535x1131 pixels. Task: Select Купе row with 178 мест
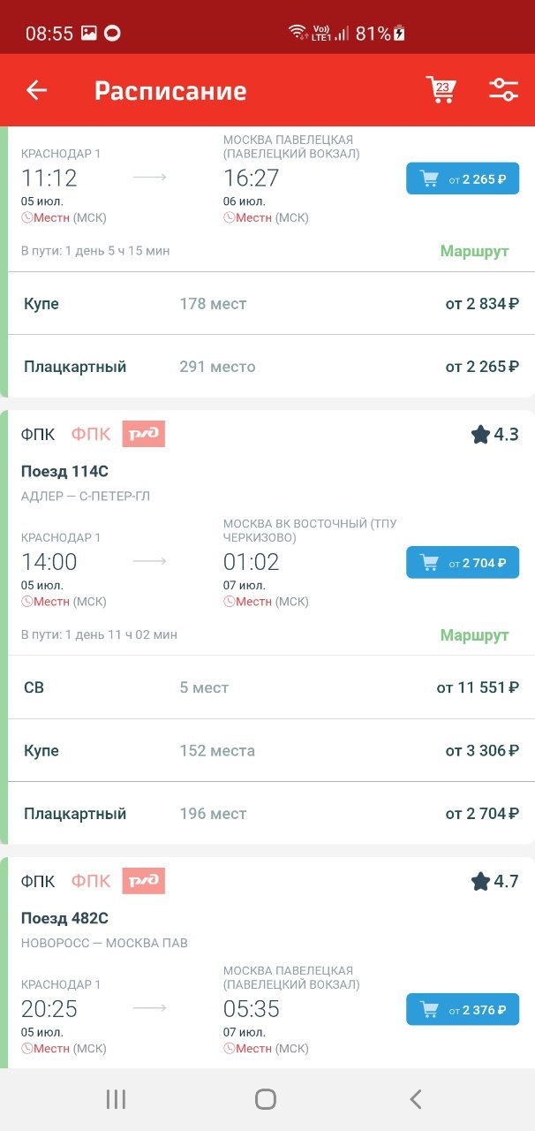click(x=270, y=304)
